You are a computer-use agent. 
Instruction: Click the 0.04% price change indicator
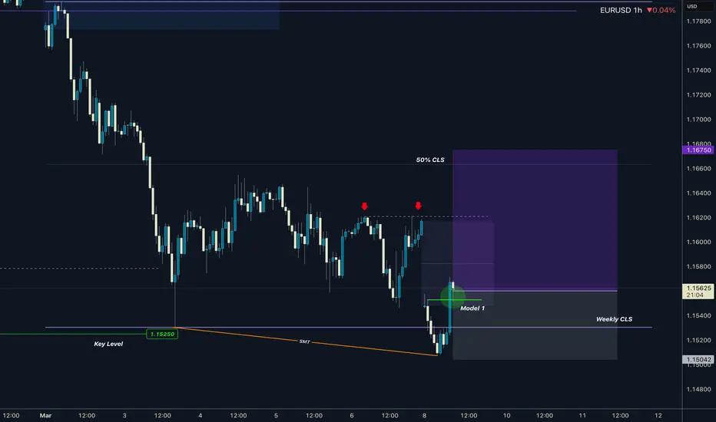(661, 10)
